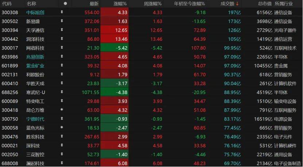Open stock 澜起科技

coord(35,163)
